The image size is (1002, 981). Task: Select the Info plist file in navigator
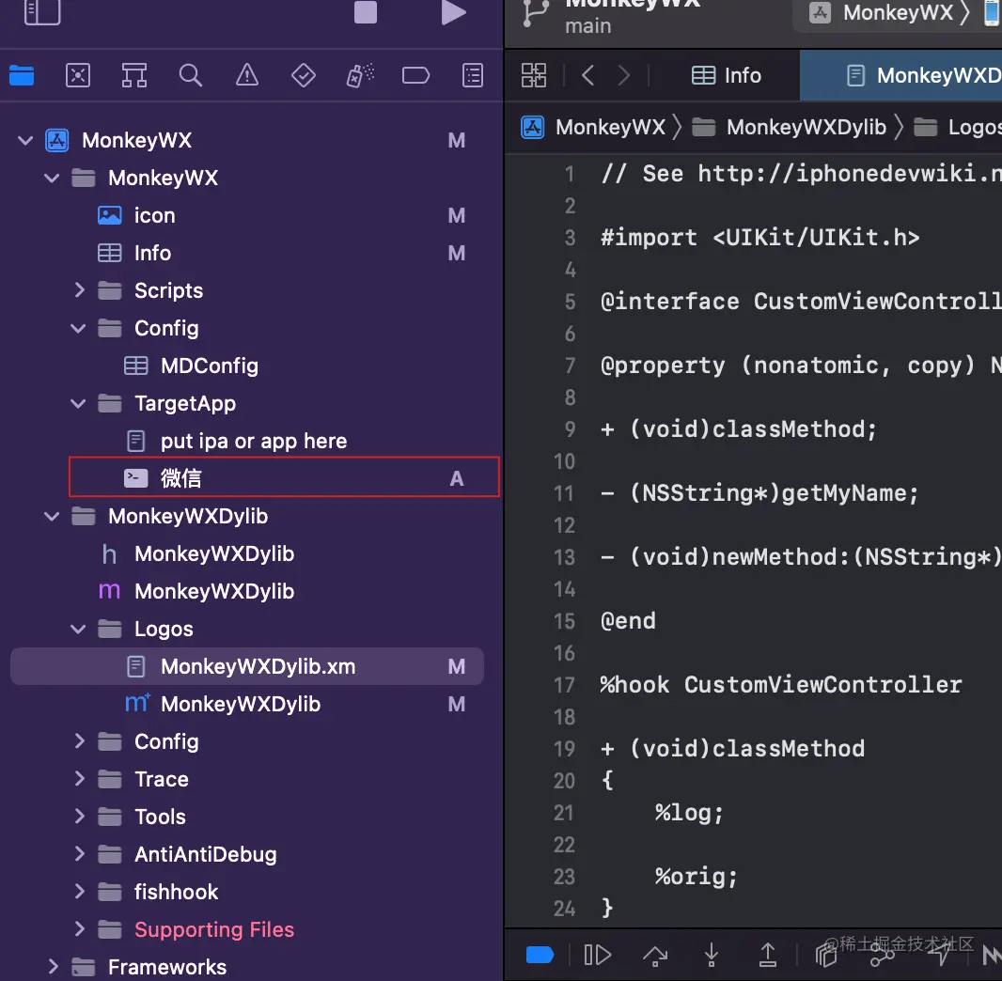pos(246,254)
